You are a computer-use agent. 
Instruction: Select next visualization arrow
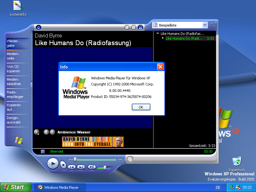click(x=52, y=132)
